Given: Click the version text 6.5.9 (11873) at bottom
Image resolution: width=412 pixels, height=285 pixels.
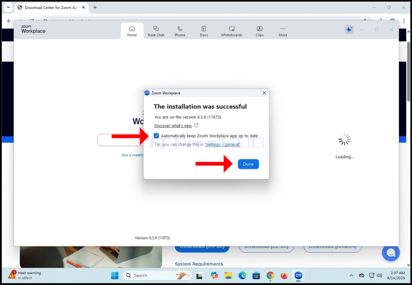Looking at the screenshot, I should (x=152, y=238).
